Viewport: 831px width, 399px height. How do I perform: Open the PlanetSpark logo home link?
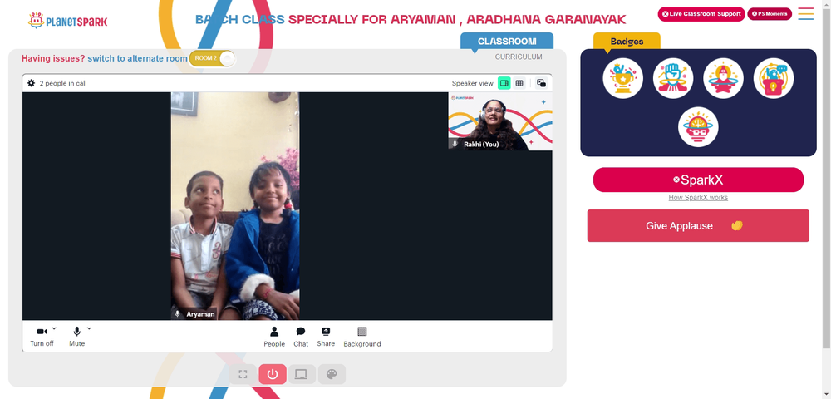[x=67, y=21]
